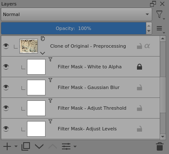Collapse the Clone of Original layer children
The height and width of the screenshot is (154, 169).
pyautogui.click(x=43, y=53)
